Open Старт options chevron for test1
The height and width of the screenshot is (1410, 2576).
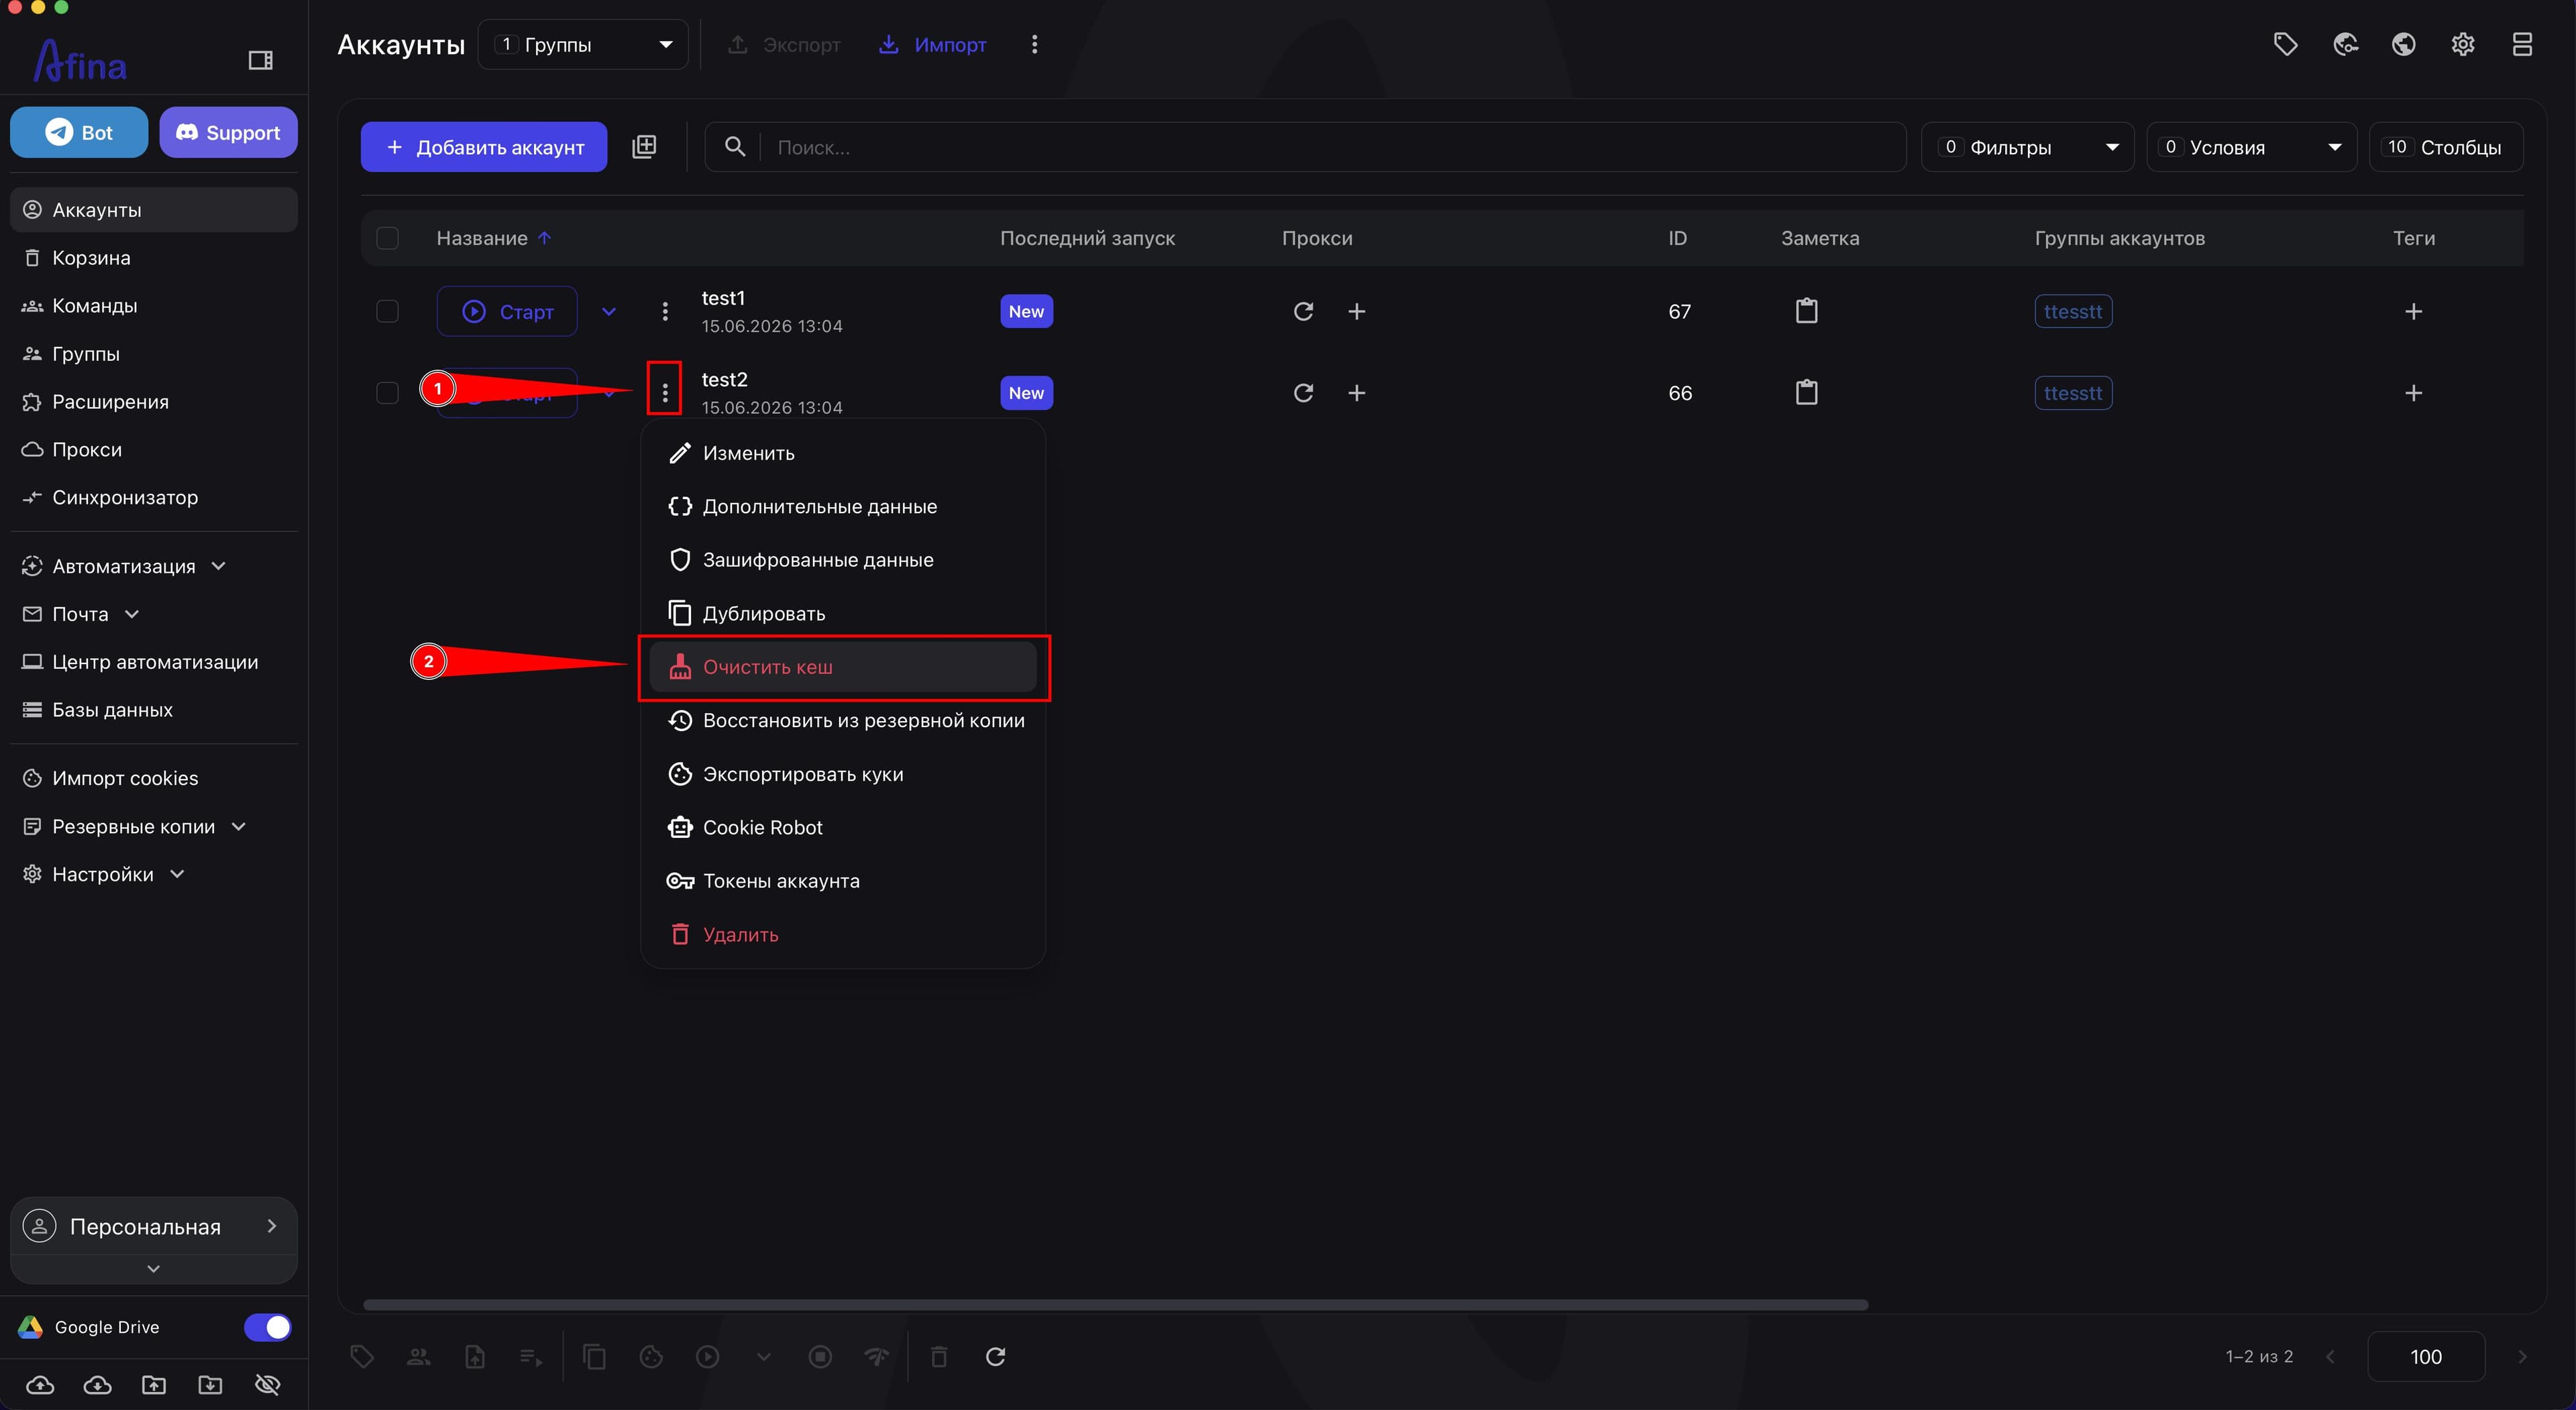pos(609,311)
